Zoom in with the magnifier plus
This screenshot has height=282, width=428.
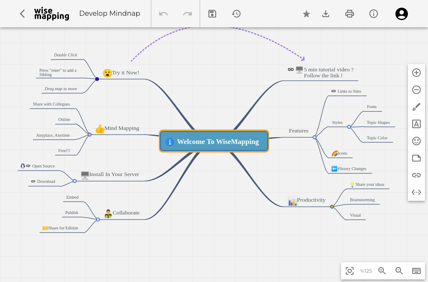[x=382, y=270]
